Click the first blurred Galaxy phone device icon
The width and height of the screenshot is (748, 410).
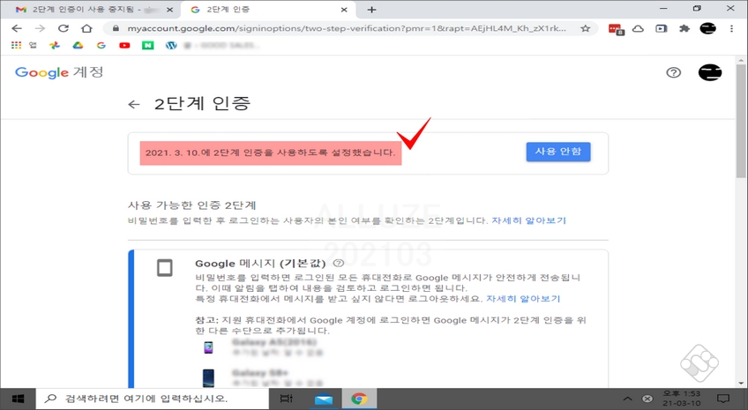[x=208, y=347]
